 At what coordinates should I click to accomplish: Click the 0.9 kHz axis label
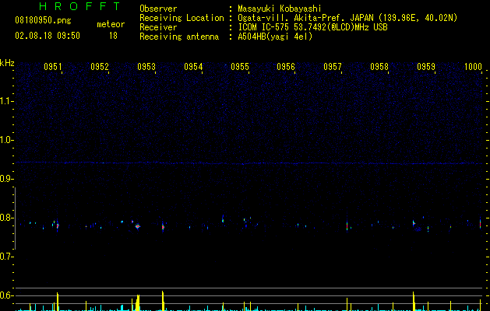(x=5, y=179)
